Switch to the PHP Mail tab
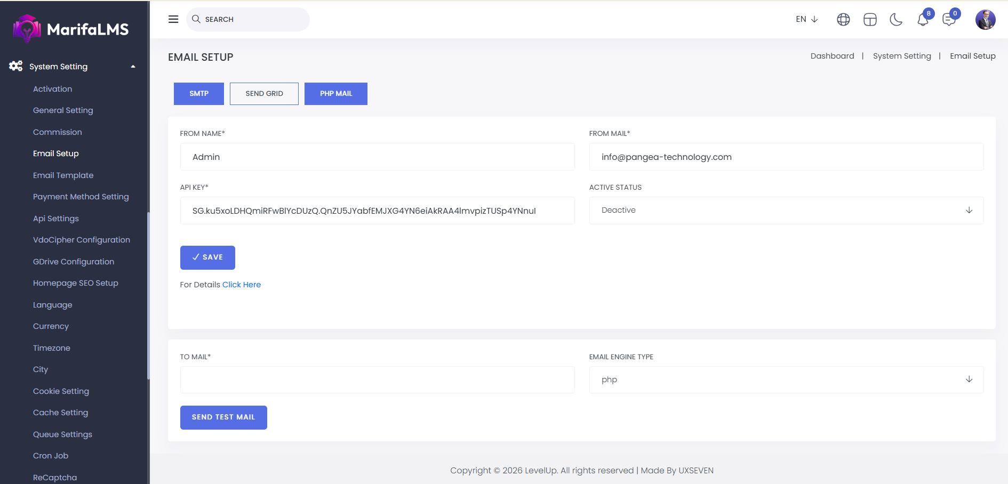Image resolution: width=1008 pixels, height=484 pixels. 335,94
